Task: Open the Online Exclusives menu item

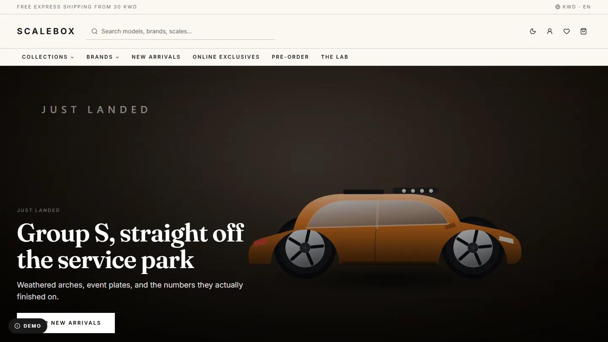Action: [x=226, y=57]
